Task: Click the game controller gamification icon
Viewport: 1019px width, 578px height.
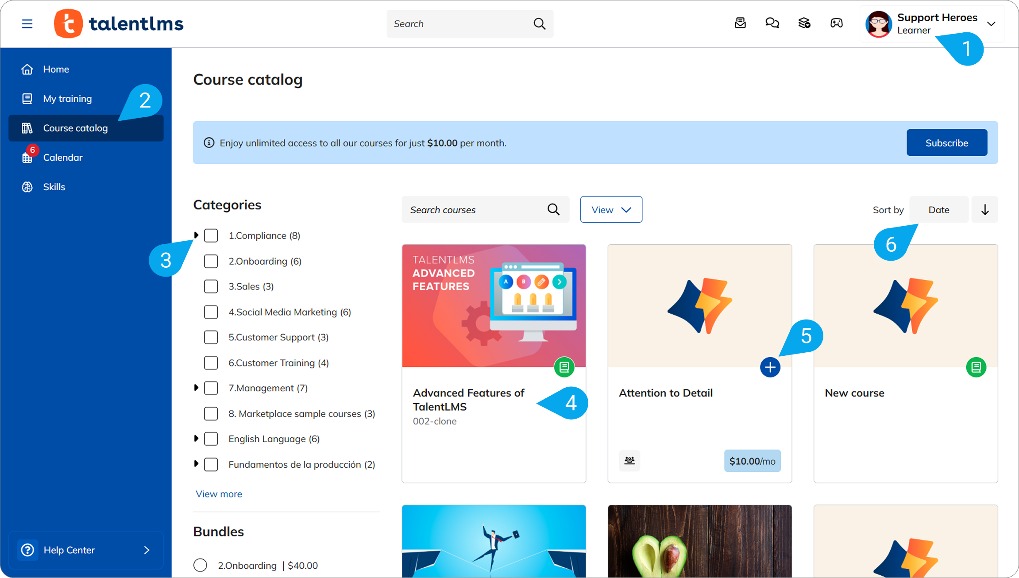Action: 837,23
